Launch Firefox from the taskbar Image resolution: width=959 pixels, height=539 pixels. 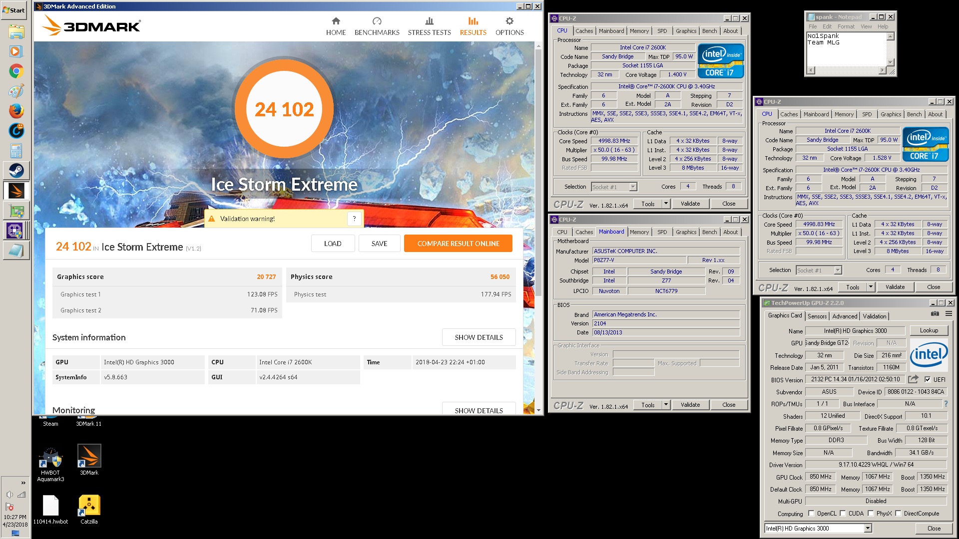[16, 111]
